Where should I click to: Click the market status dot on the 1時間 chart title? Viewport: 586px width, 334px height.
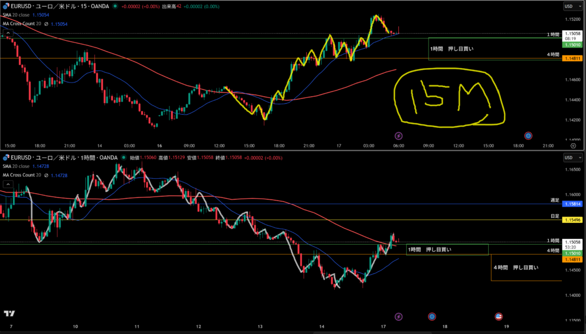pos(122,157)
